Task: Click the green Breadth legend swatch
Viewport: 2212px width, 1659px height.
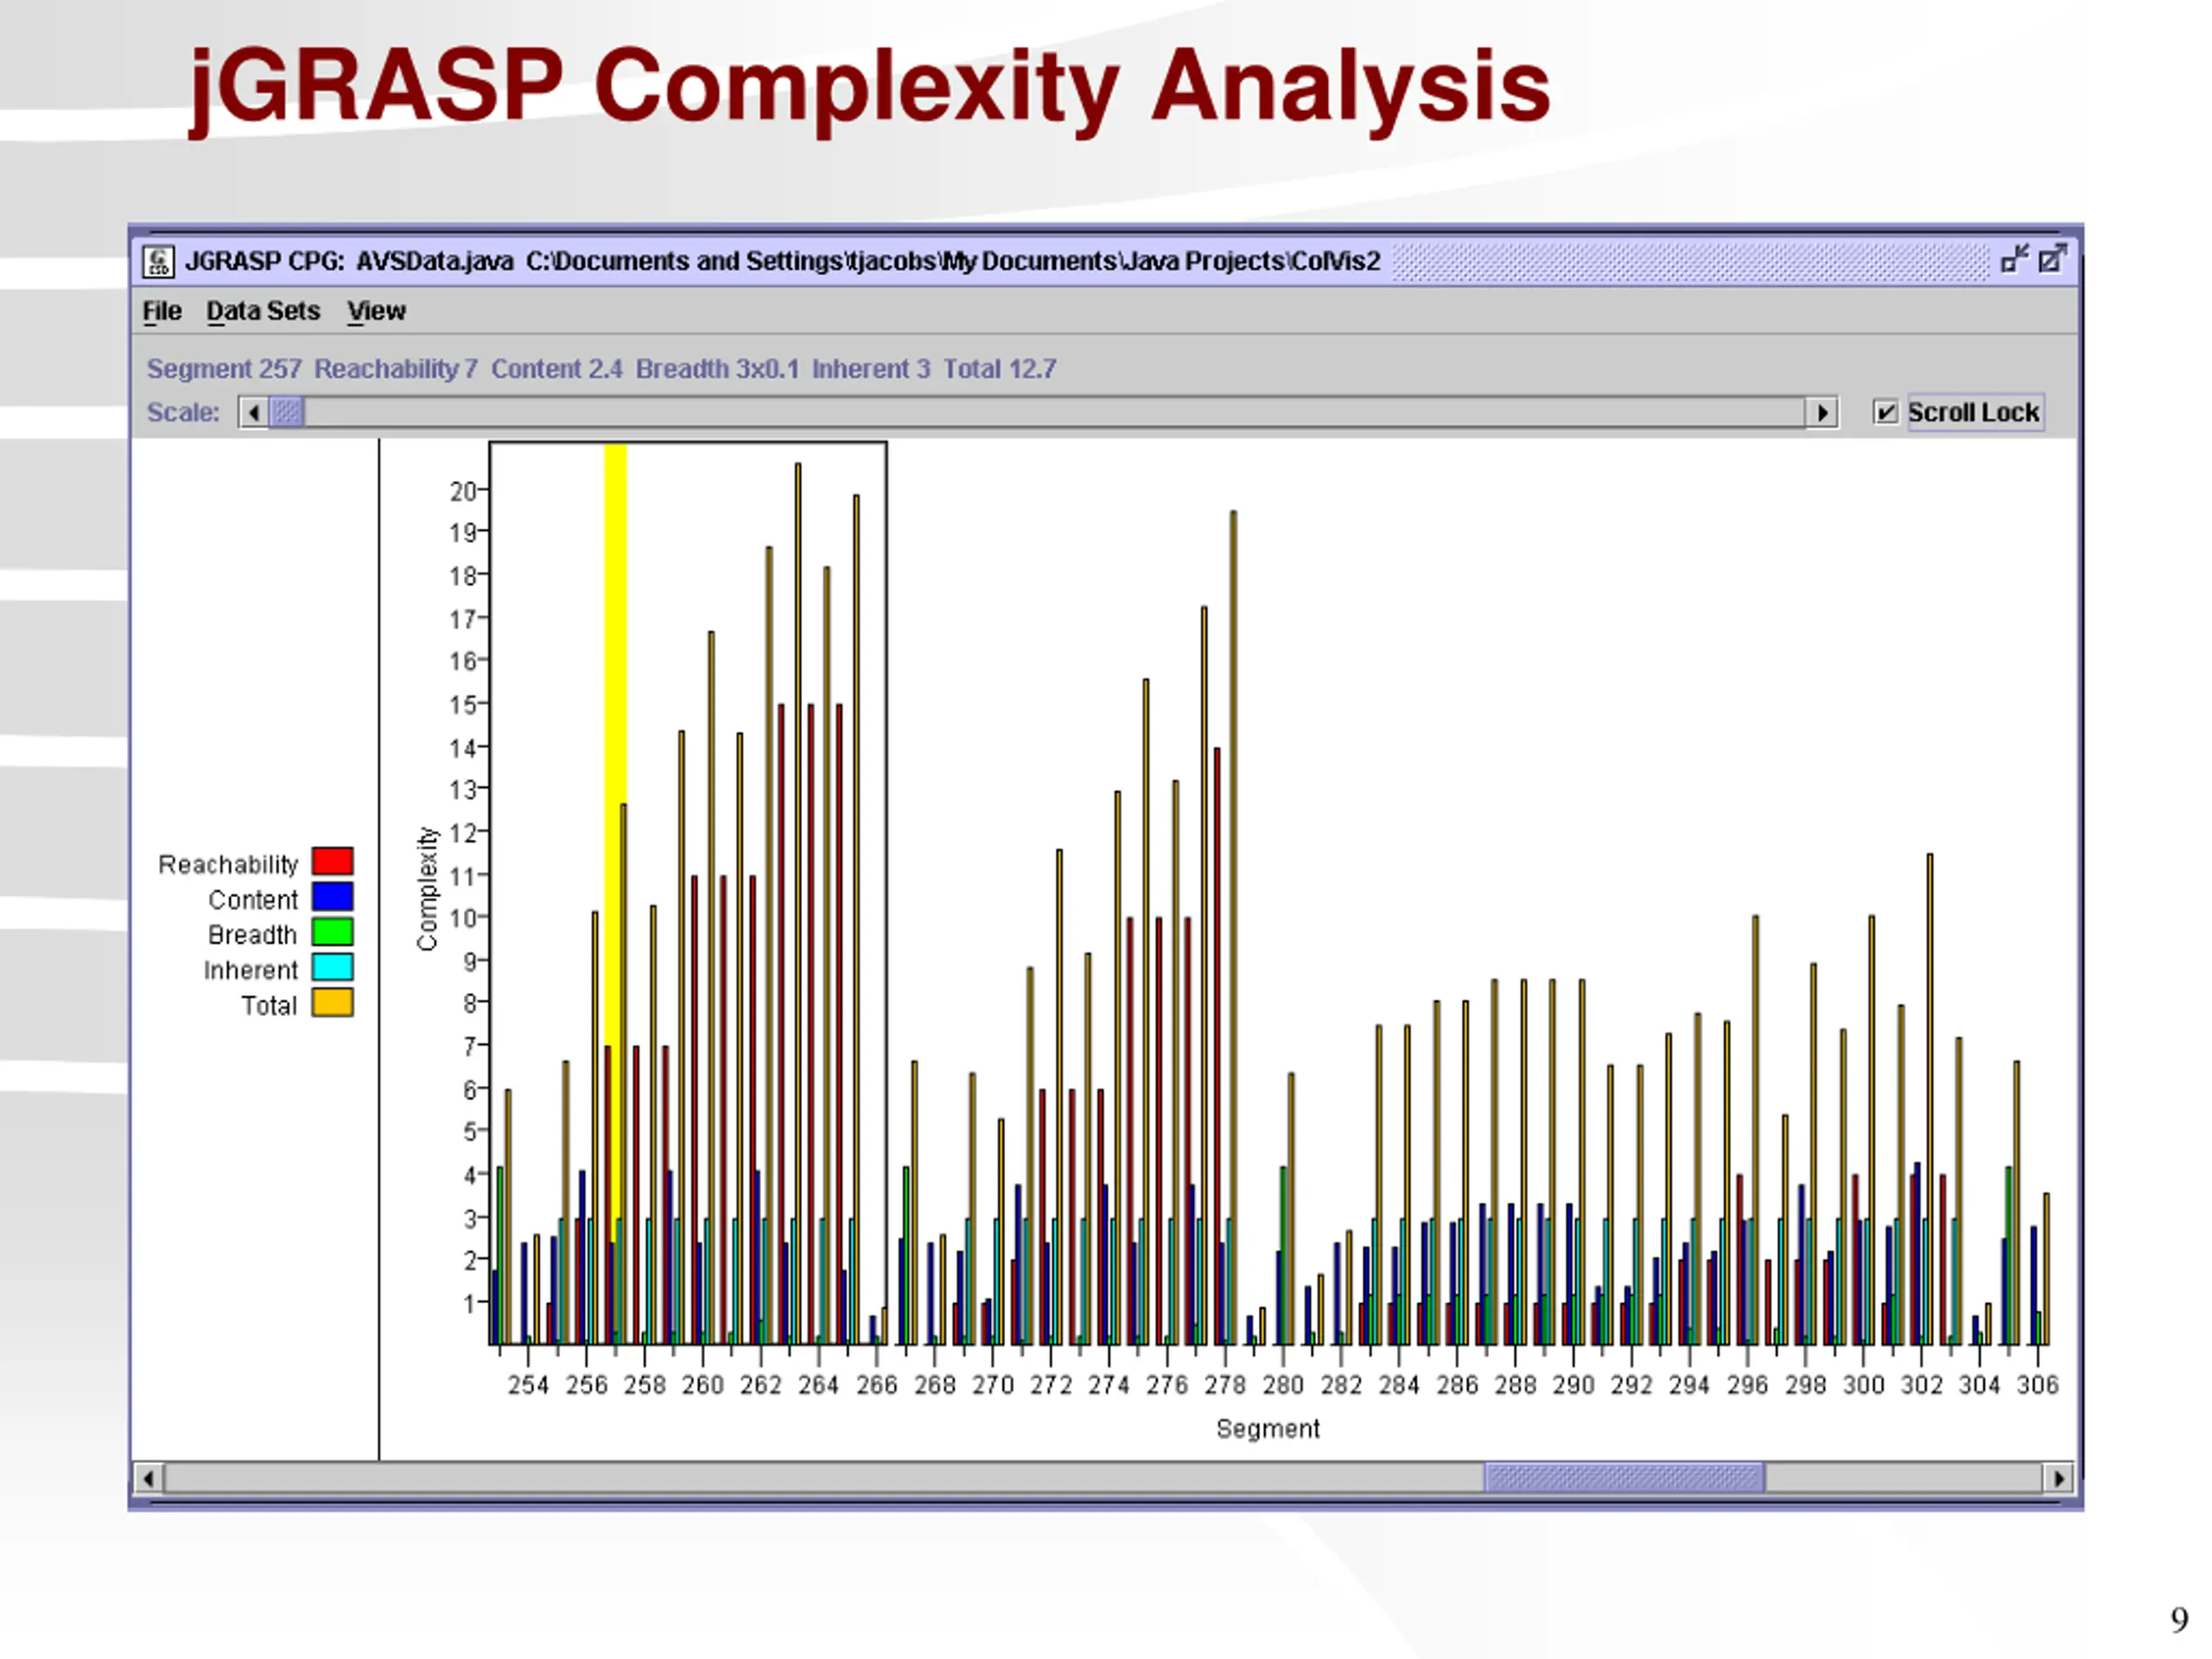Action: 332,932
